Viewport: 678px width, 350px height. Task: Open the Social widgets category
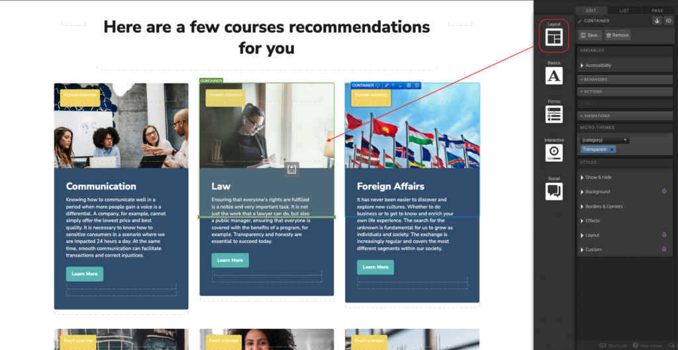tap(554, 191)
